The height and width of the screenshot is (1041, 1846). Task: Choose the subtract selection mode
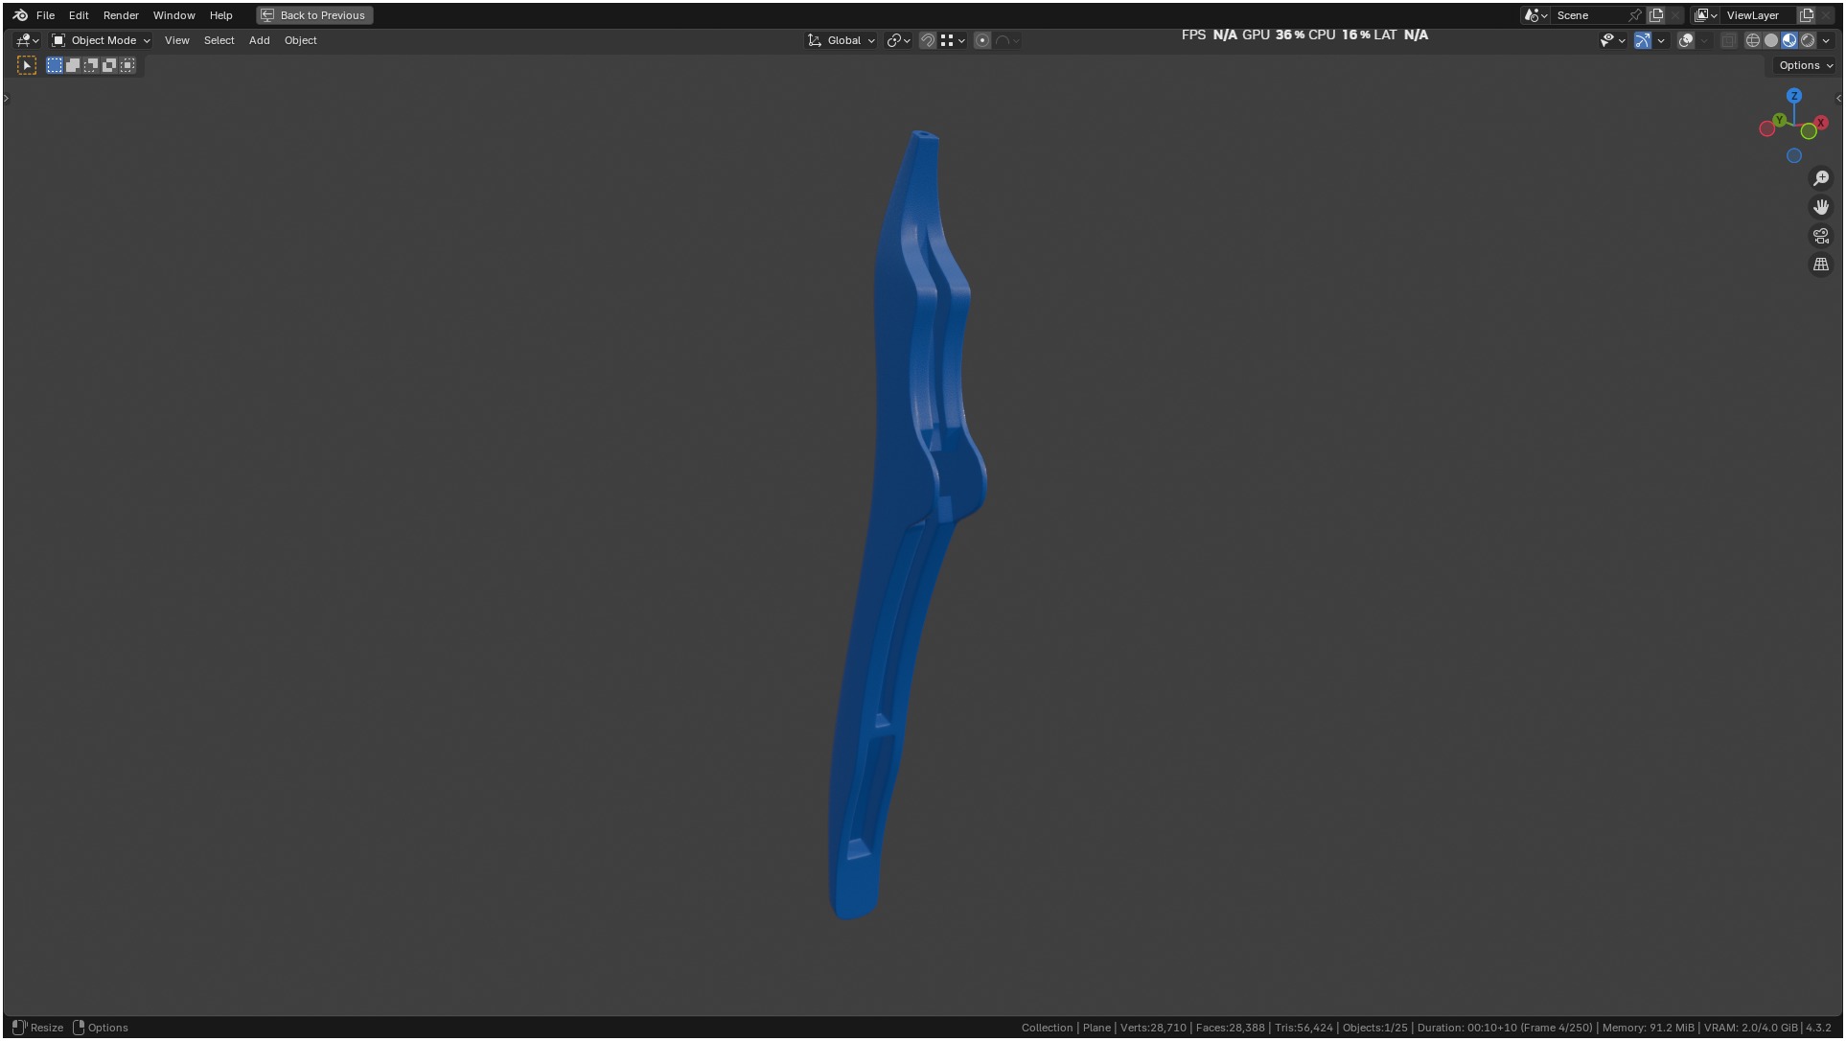91,65
